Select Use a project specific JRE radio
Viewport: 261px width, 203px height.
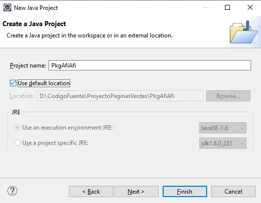[x=17, y=143]
